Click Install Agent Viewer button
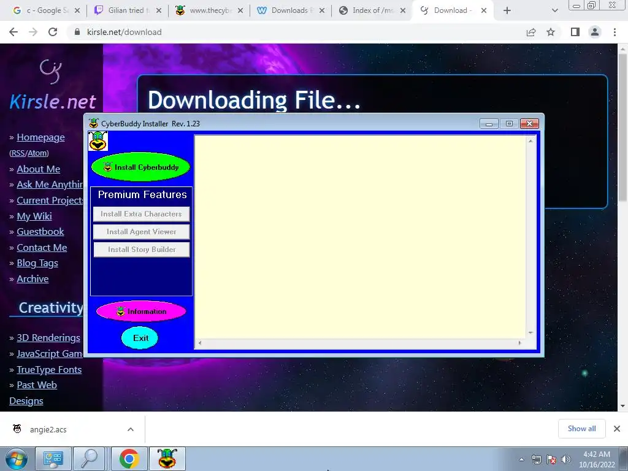 [141, 231]
